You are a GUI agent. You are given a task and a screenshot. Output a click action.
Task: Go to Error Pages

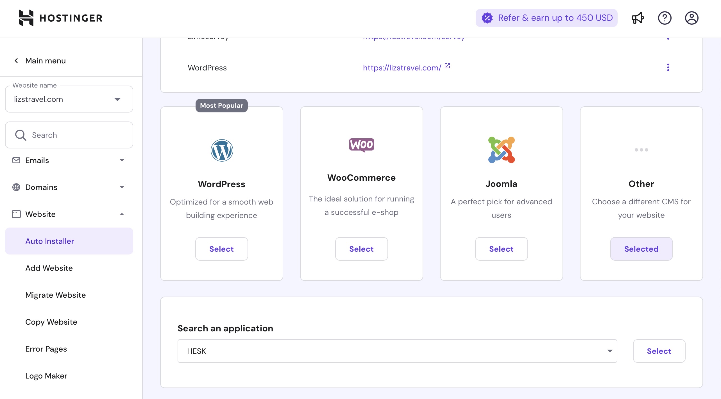[x=46, y=349]
